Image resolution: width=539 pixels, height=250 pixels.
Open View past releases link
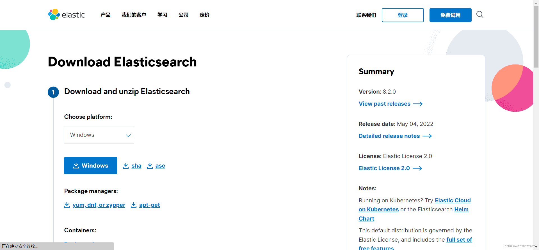[x=385, y=104]
